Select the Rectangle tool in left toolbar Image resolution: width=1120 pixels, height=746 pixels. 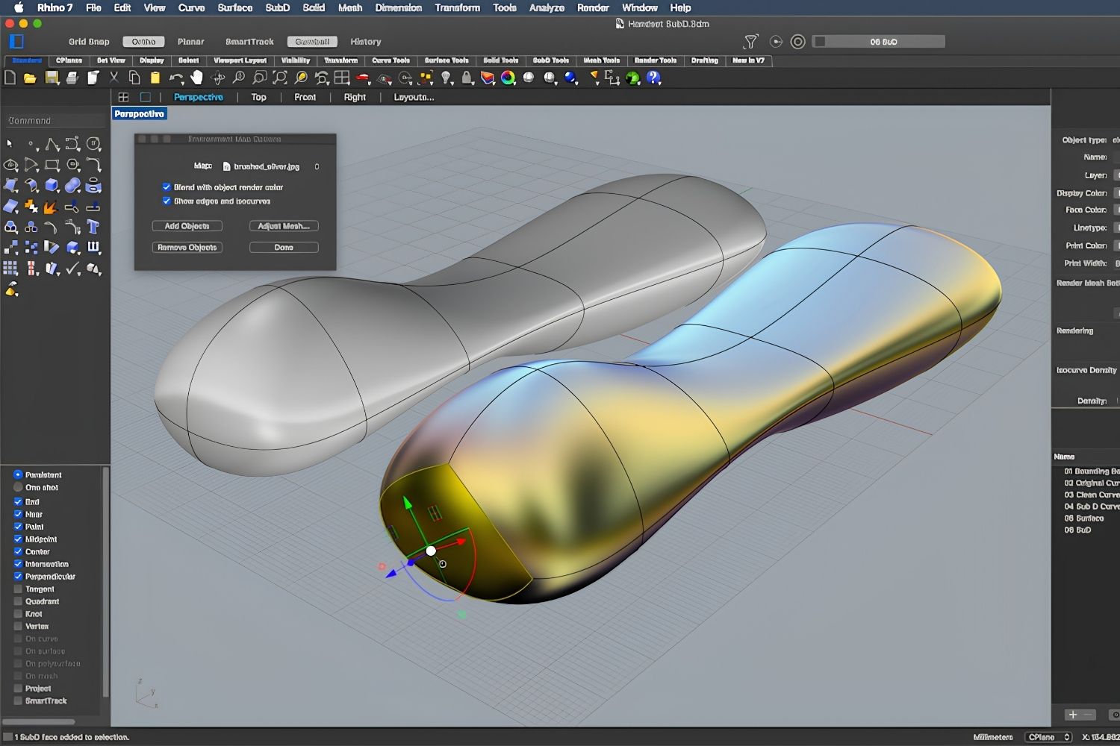(x=52, y=165)
